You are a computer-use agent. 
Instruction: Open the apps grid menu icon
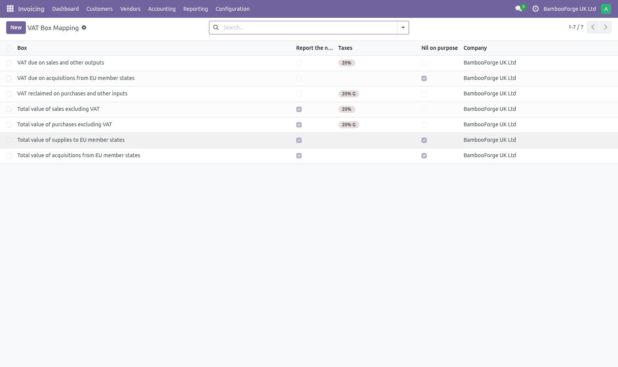click(10, 8)
